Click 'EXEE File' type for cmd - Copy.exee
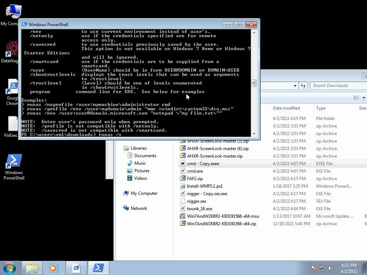Screen dimensions: 367x275 [324, 163]
